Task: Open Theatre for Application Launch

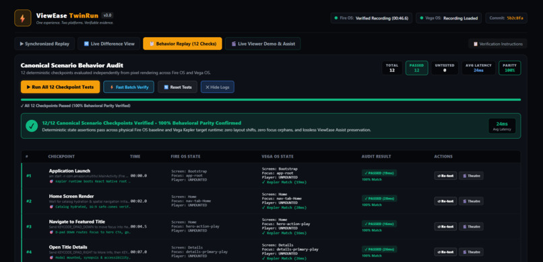Action: point(472,176)
